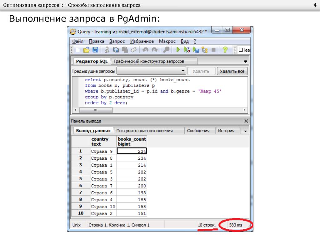Clear the edit window with the eraser icon

click(133, 50)
